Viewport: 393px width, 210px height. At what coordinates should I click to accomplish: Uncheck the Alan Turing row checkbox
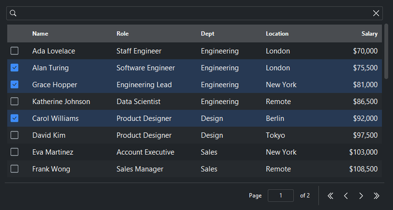pos(15,68)
